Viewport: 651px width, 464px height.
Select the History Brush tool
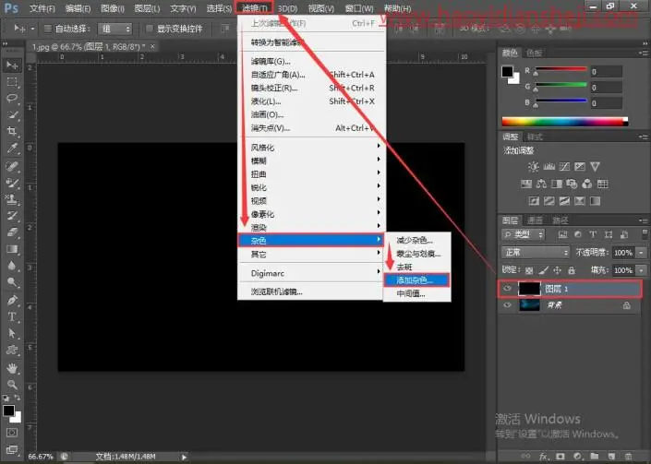point(12,216)
